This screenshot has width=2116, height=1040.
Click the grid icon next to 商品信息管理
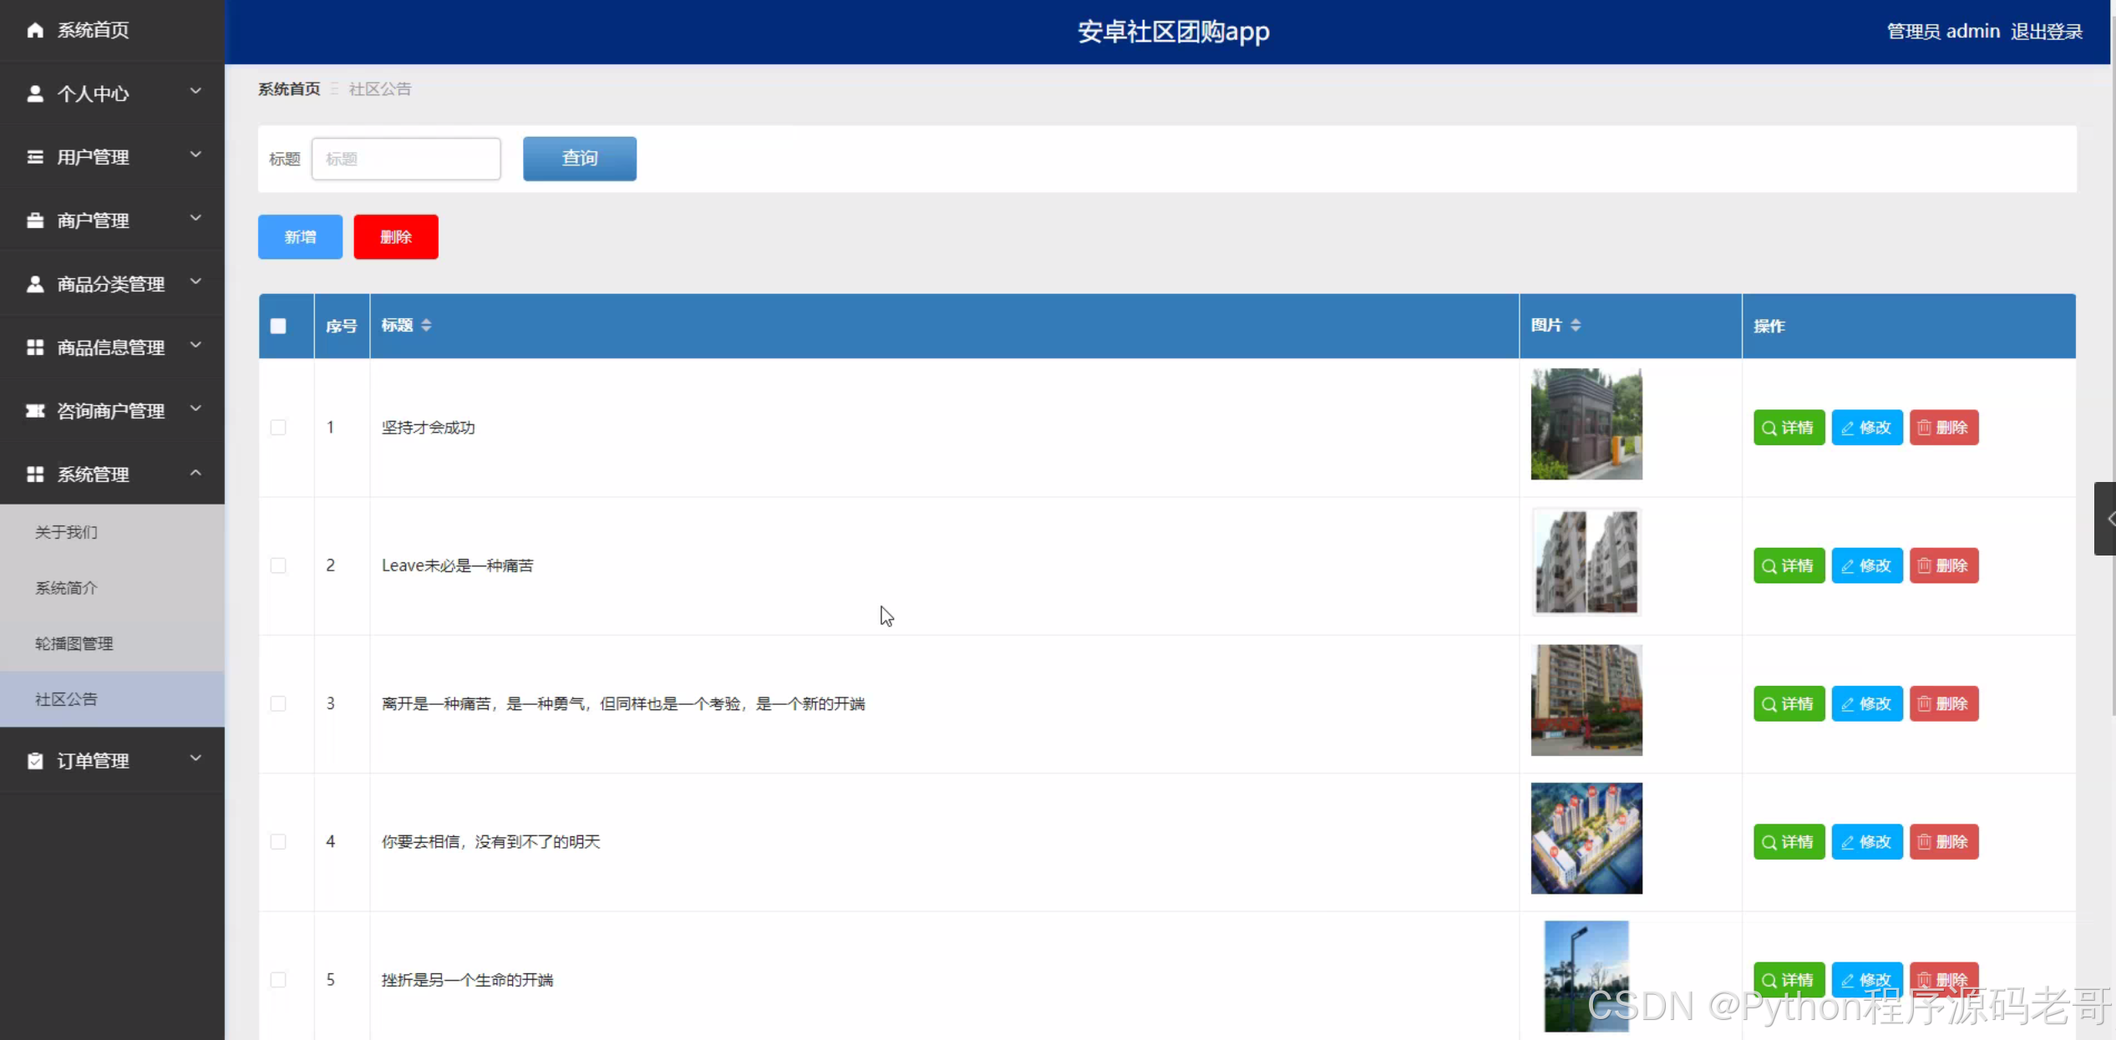35,348
